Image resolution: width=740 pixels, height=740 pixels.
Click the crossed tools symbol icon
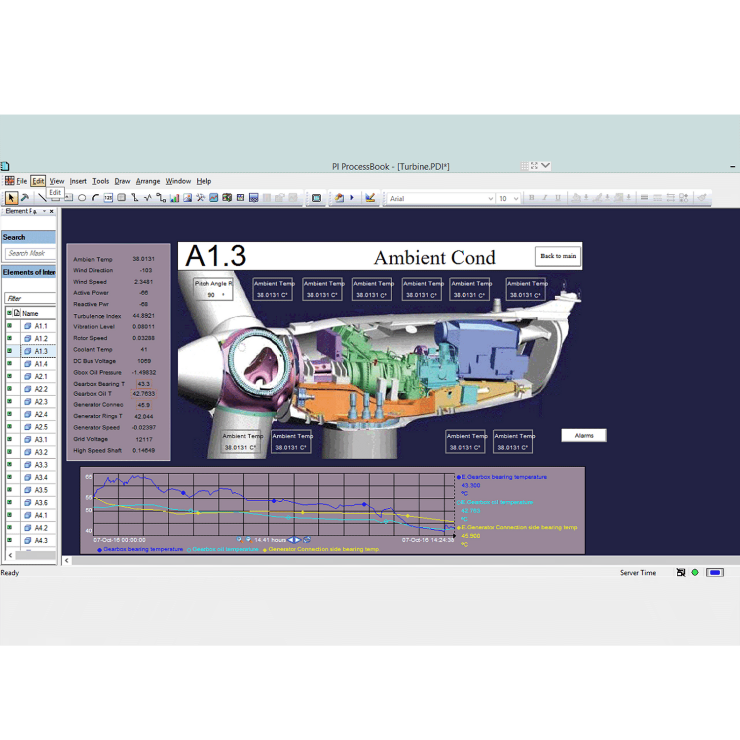click(200, 198)
